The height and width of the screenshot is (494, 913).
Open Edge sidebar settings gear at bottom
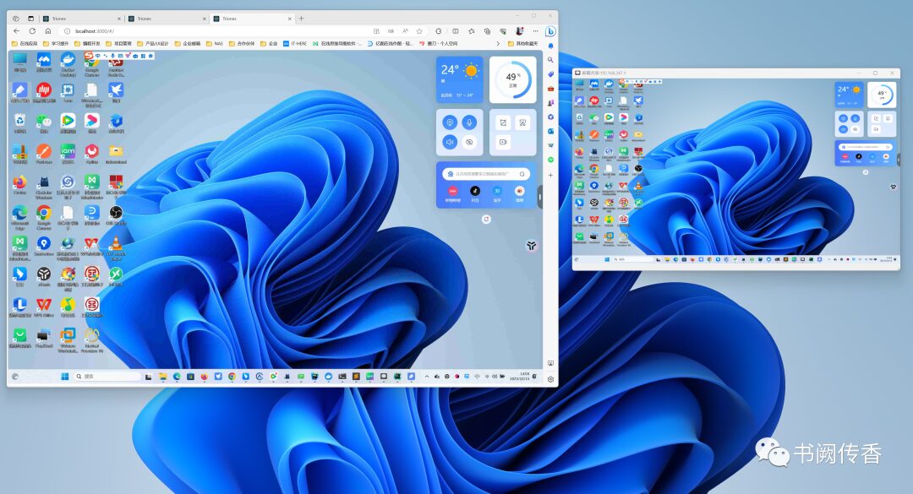(x=550, y=379)
